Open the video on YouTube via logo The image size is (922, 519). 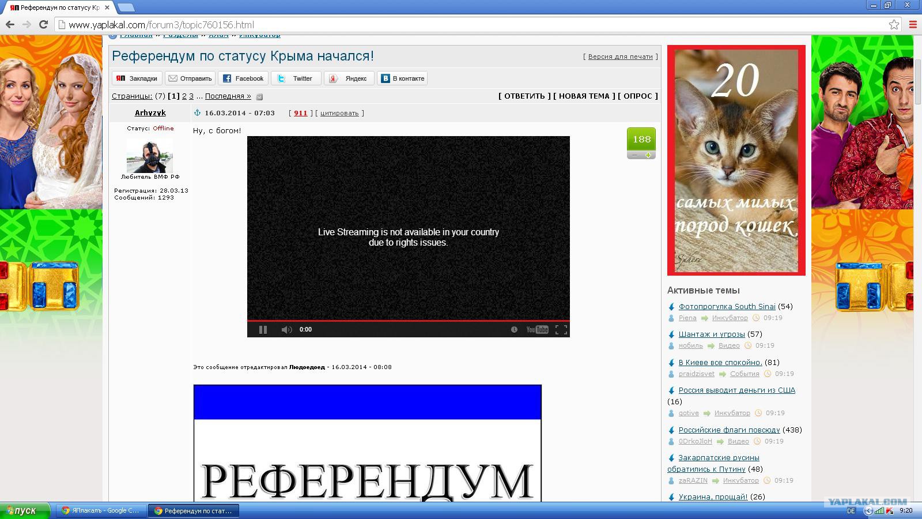[537, 329]
